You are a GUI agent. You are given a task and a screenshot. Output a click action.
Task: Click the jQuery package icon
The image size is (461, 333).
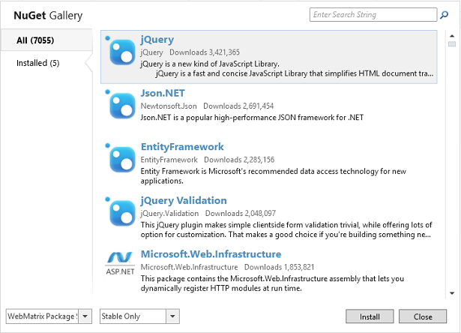click(121, 51)
